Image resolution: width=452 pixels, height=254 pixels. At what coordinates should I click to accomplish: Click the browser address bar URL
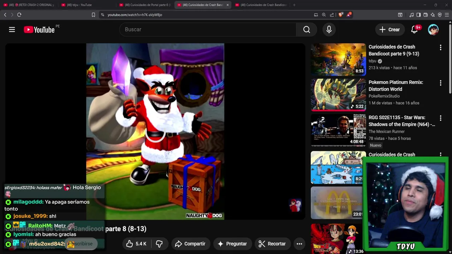tap(135, 15)
